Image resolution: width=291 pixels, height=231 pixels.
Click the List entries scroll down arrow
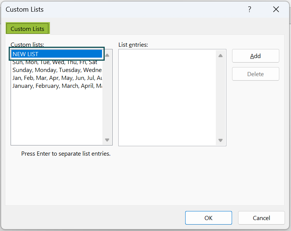coord(220,140)
